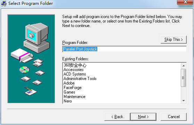
Task: Click the setup icon in title bar
Action: 4,3
